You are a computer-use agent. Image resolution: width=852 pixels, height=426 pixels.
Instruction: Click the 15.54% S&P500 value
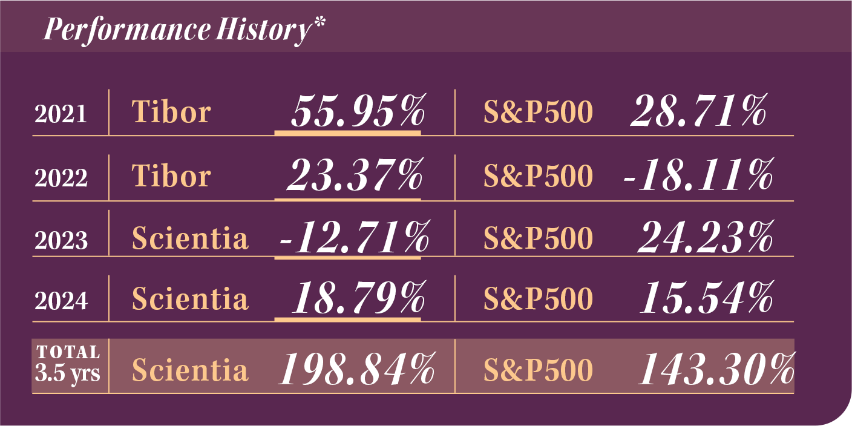706,298
